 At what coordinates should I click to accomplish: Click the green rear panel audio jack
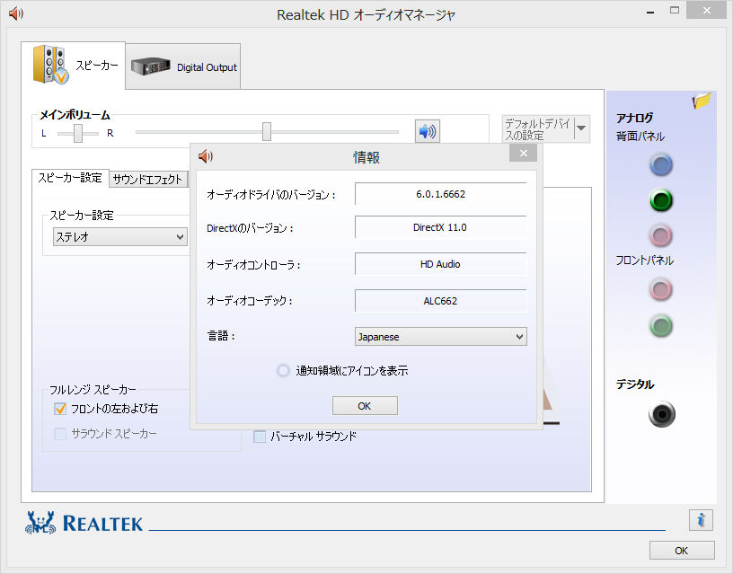(x=661, y=200)
